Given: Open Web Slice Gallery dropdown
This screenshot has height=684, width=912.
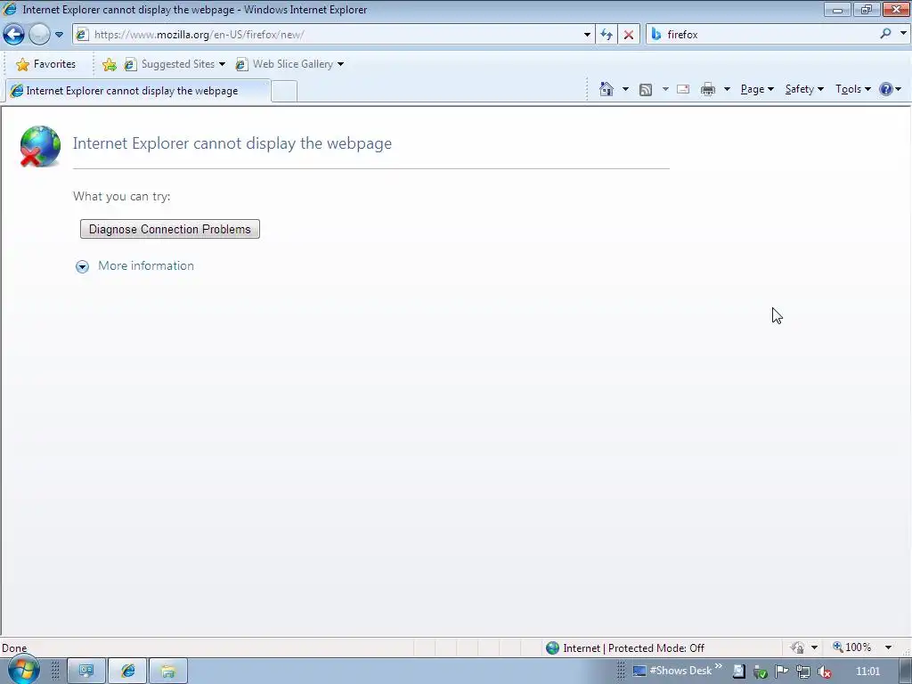Looking at the screenshot, I should point(289,64).
